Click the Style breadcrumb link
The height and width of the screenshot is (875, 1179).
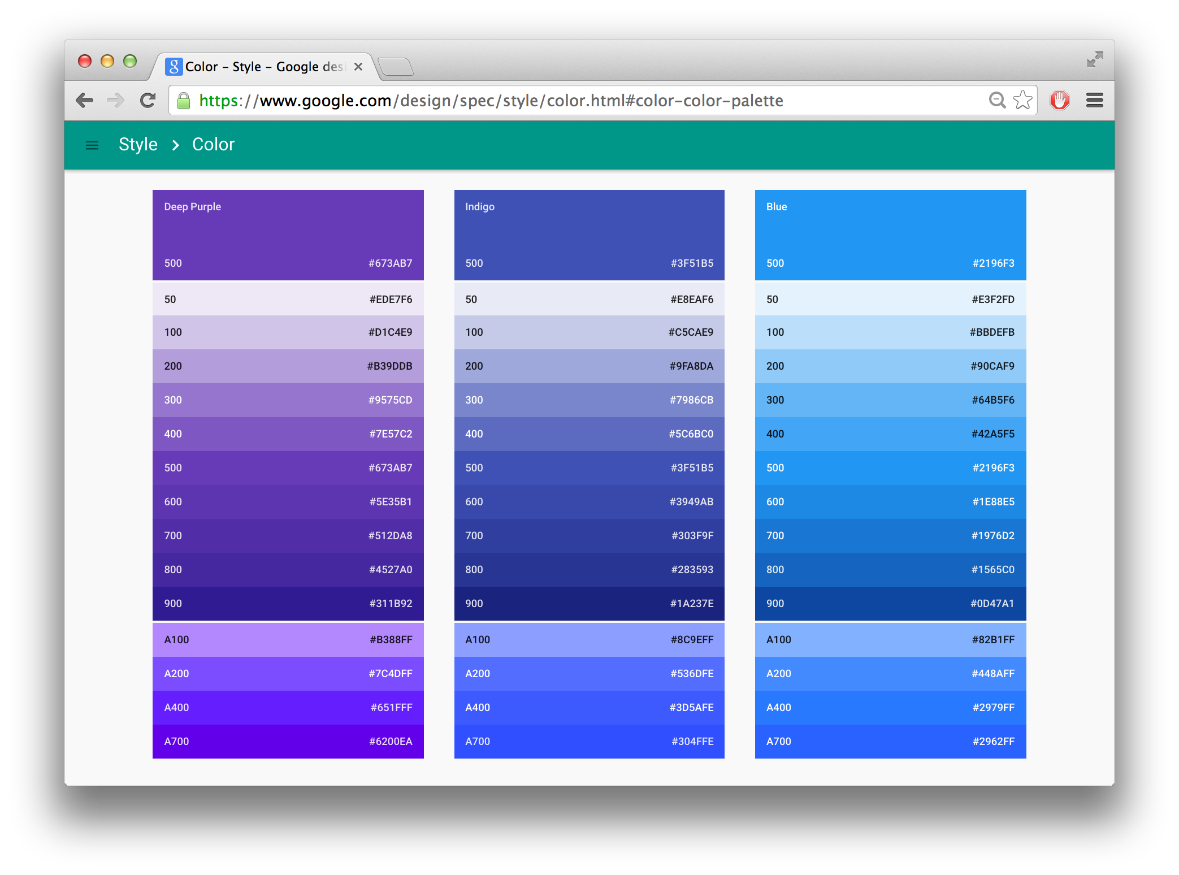coord(138,145)
